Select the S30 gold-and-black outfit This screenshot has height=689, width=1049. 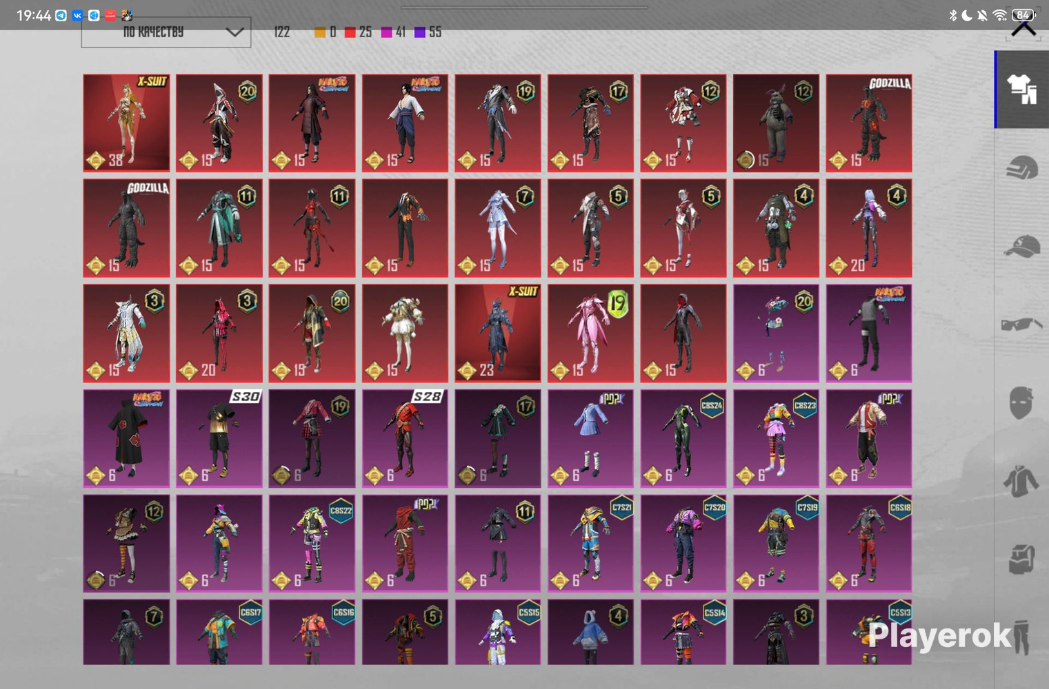click(x=219, y=438)
